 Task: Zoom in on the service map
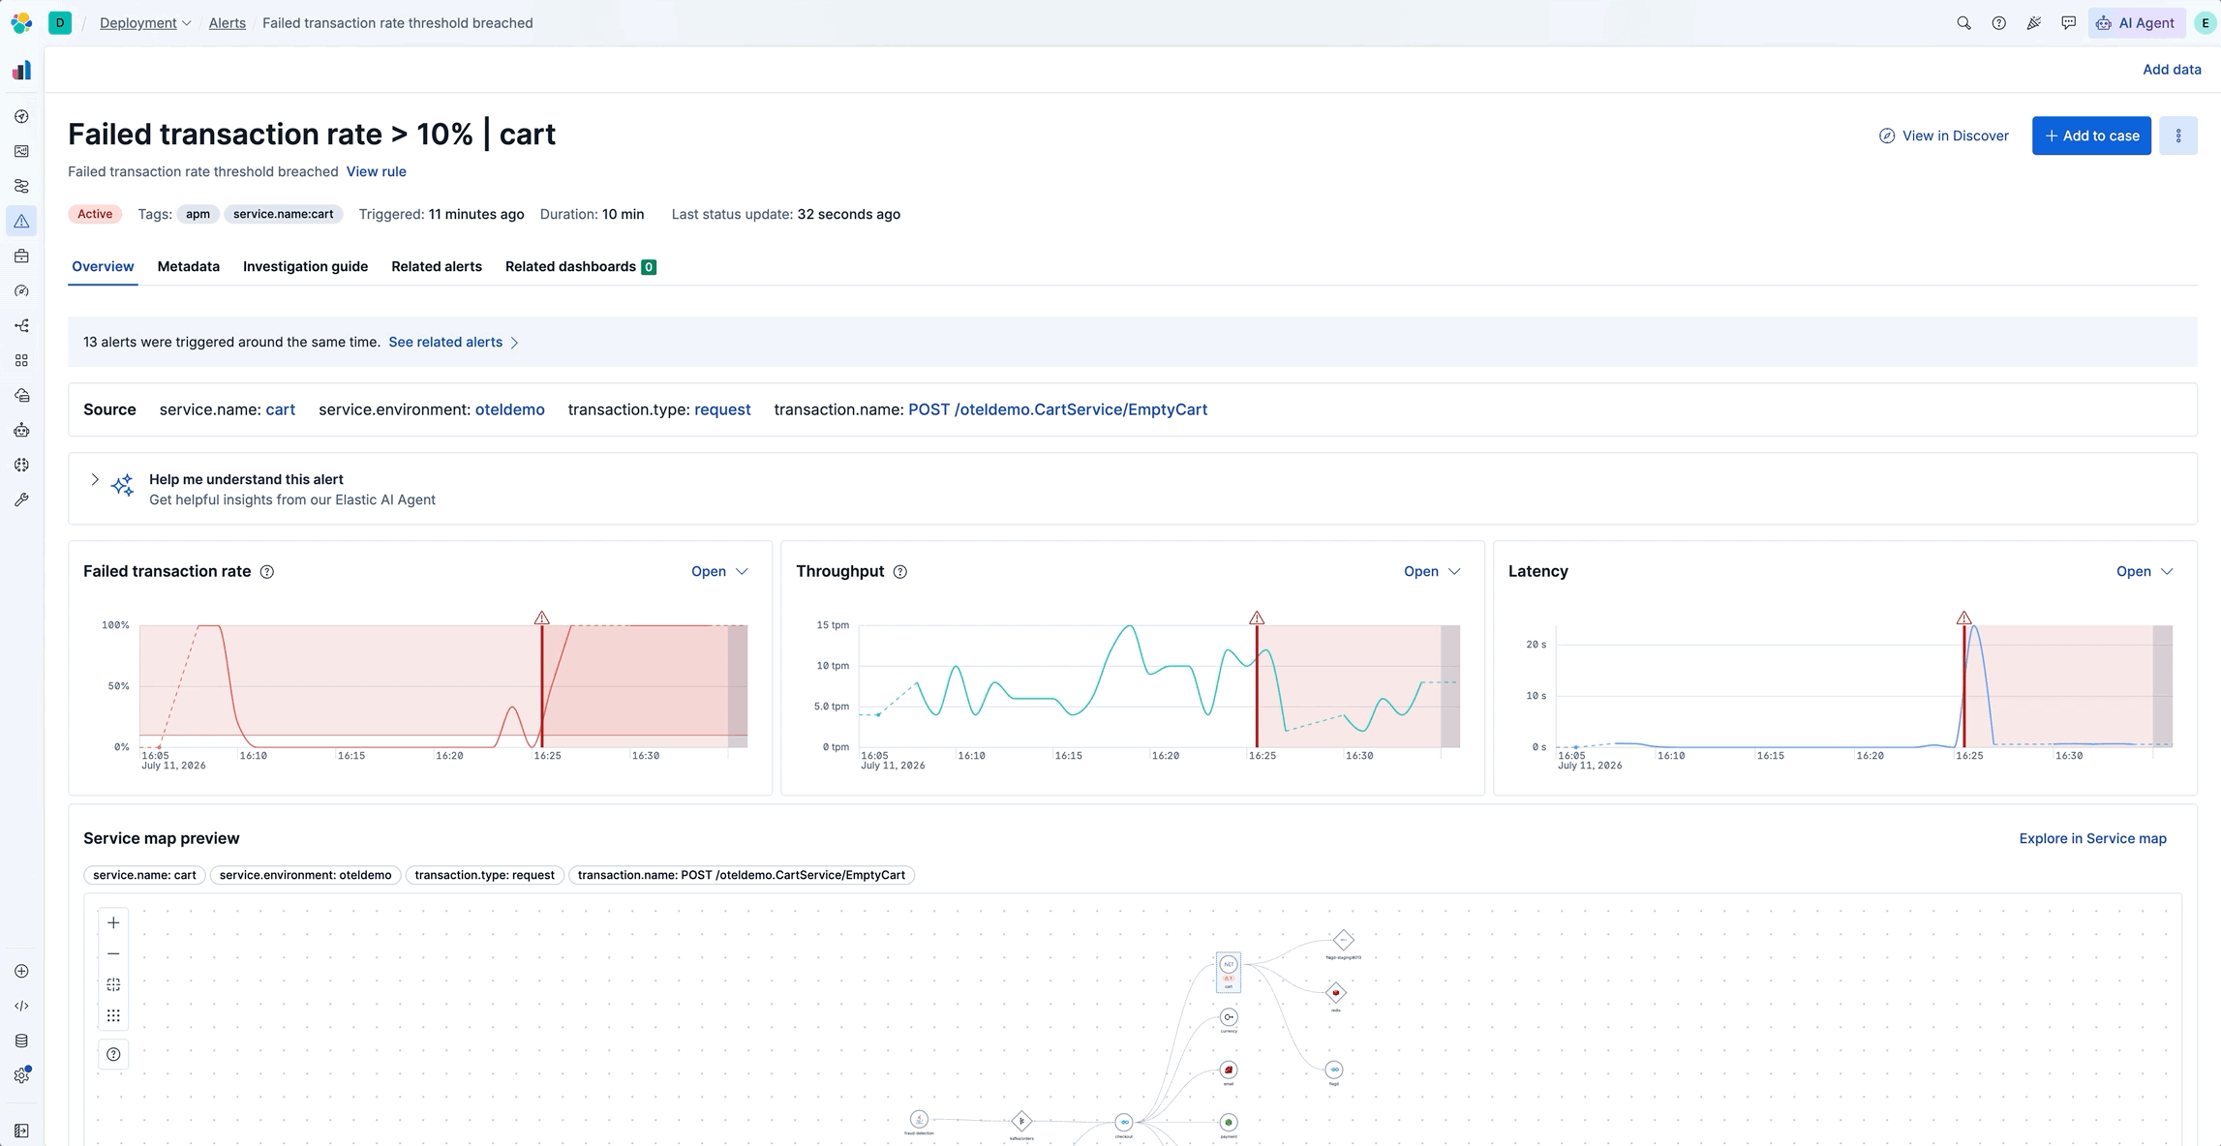pos(113,923)
